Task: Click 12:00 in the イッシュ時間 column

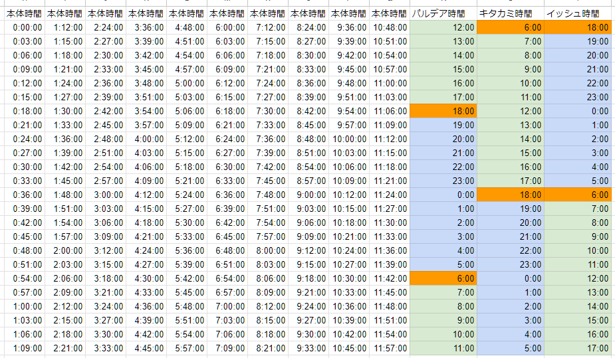Action: click(579, 278)
